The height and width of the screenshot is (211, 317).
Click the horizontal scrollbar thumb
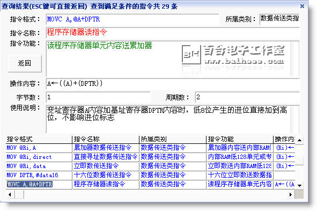coord(19,194)
